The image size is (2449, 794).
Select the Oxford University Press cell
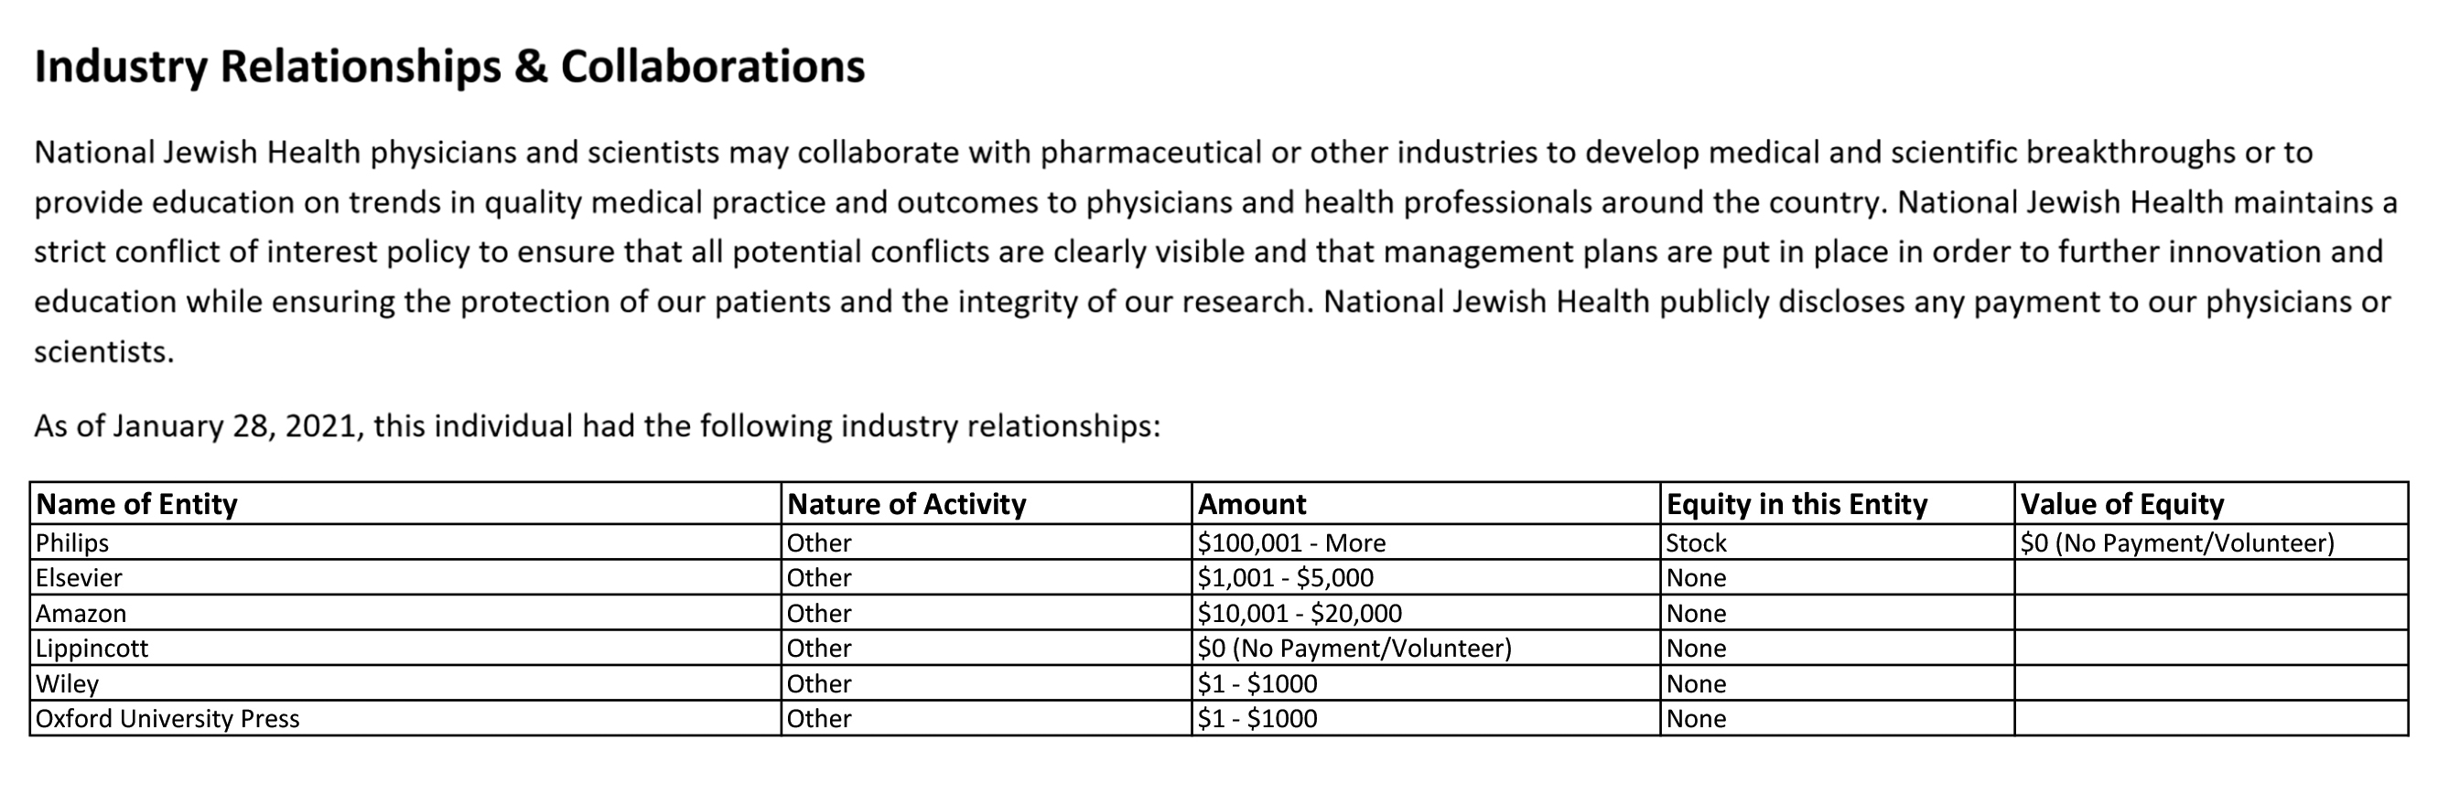pyautogui.click(x=167, y=718)
